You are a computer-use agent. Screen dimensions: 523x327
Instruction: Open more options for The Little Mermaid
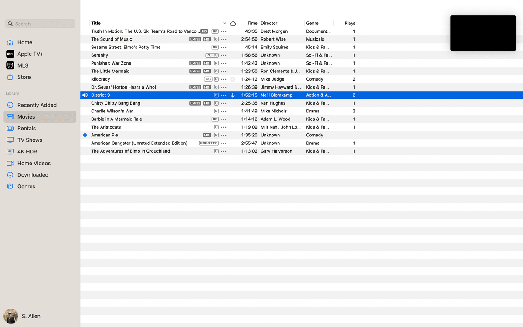click(224, 71)
